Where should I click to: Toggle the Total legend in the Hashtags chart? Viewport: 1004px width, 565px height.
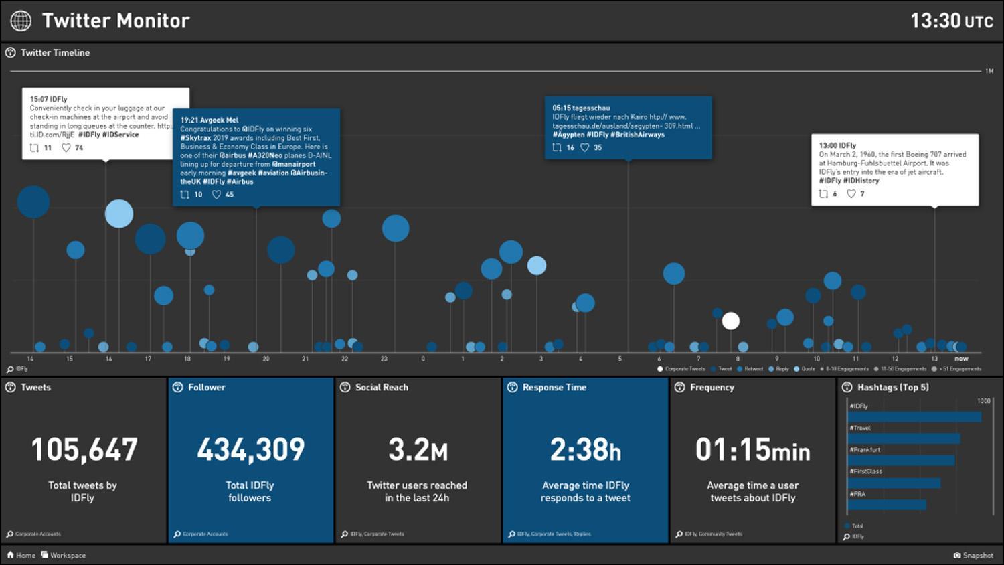click(853, 526)
